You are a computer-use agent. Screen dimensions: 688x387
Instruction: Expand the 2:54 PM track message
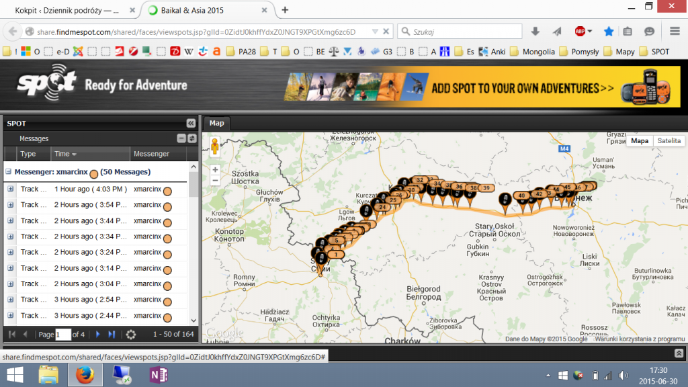pyautogui.click(x=11, y=300)
